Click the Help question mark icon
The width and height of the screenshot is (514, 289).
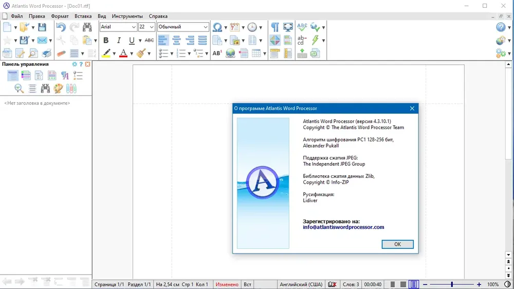tap(501, 27)
